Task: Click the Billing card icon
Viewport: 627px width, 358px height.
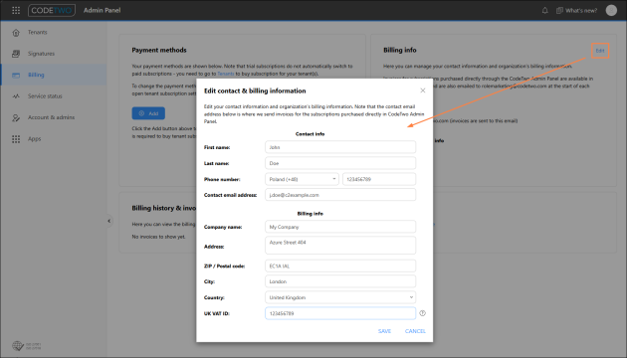Action: [x=16, y=76]
